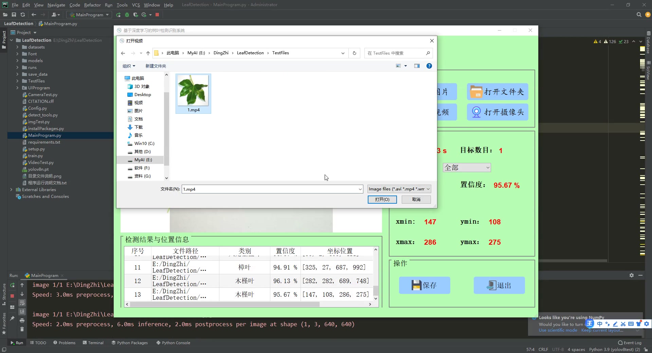The width and height of the screenshot is (652, 353).
Task: Click the Help question mark in the dialog
Action: (x=429, y=66)
